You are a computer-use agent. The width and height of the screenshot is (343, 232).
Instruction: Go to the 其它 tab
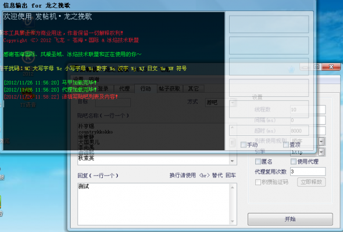pos(194,89)
